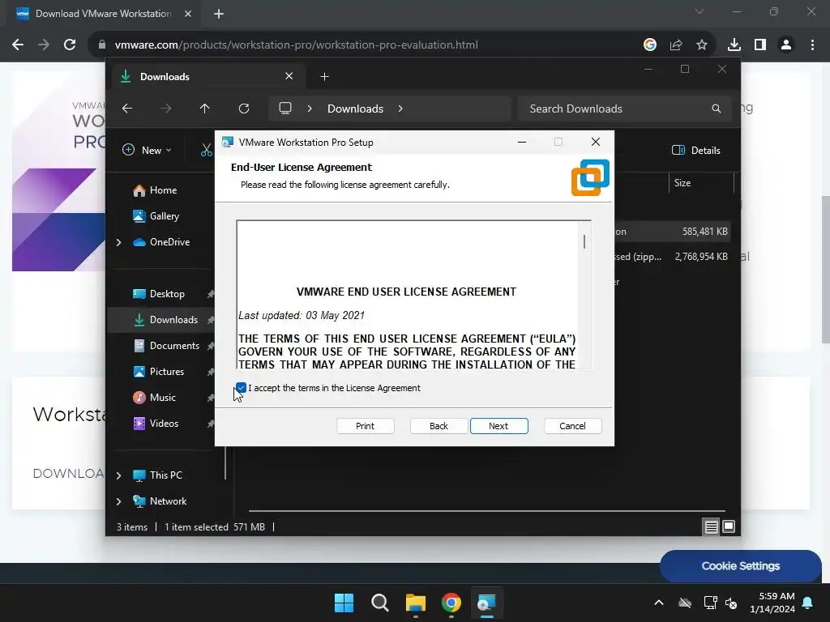
Task: Refresh the Downloads folder in Explorer
Action: 244,109
